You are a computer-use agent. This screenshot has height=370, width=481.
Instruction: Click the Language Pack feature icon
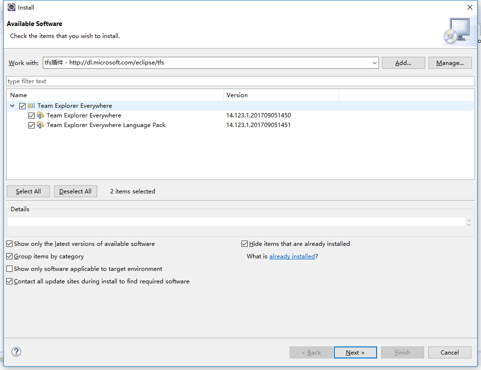click(40, 125)
